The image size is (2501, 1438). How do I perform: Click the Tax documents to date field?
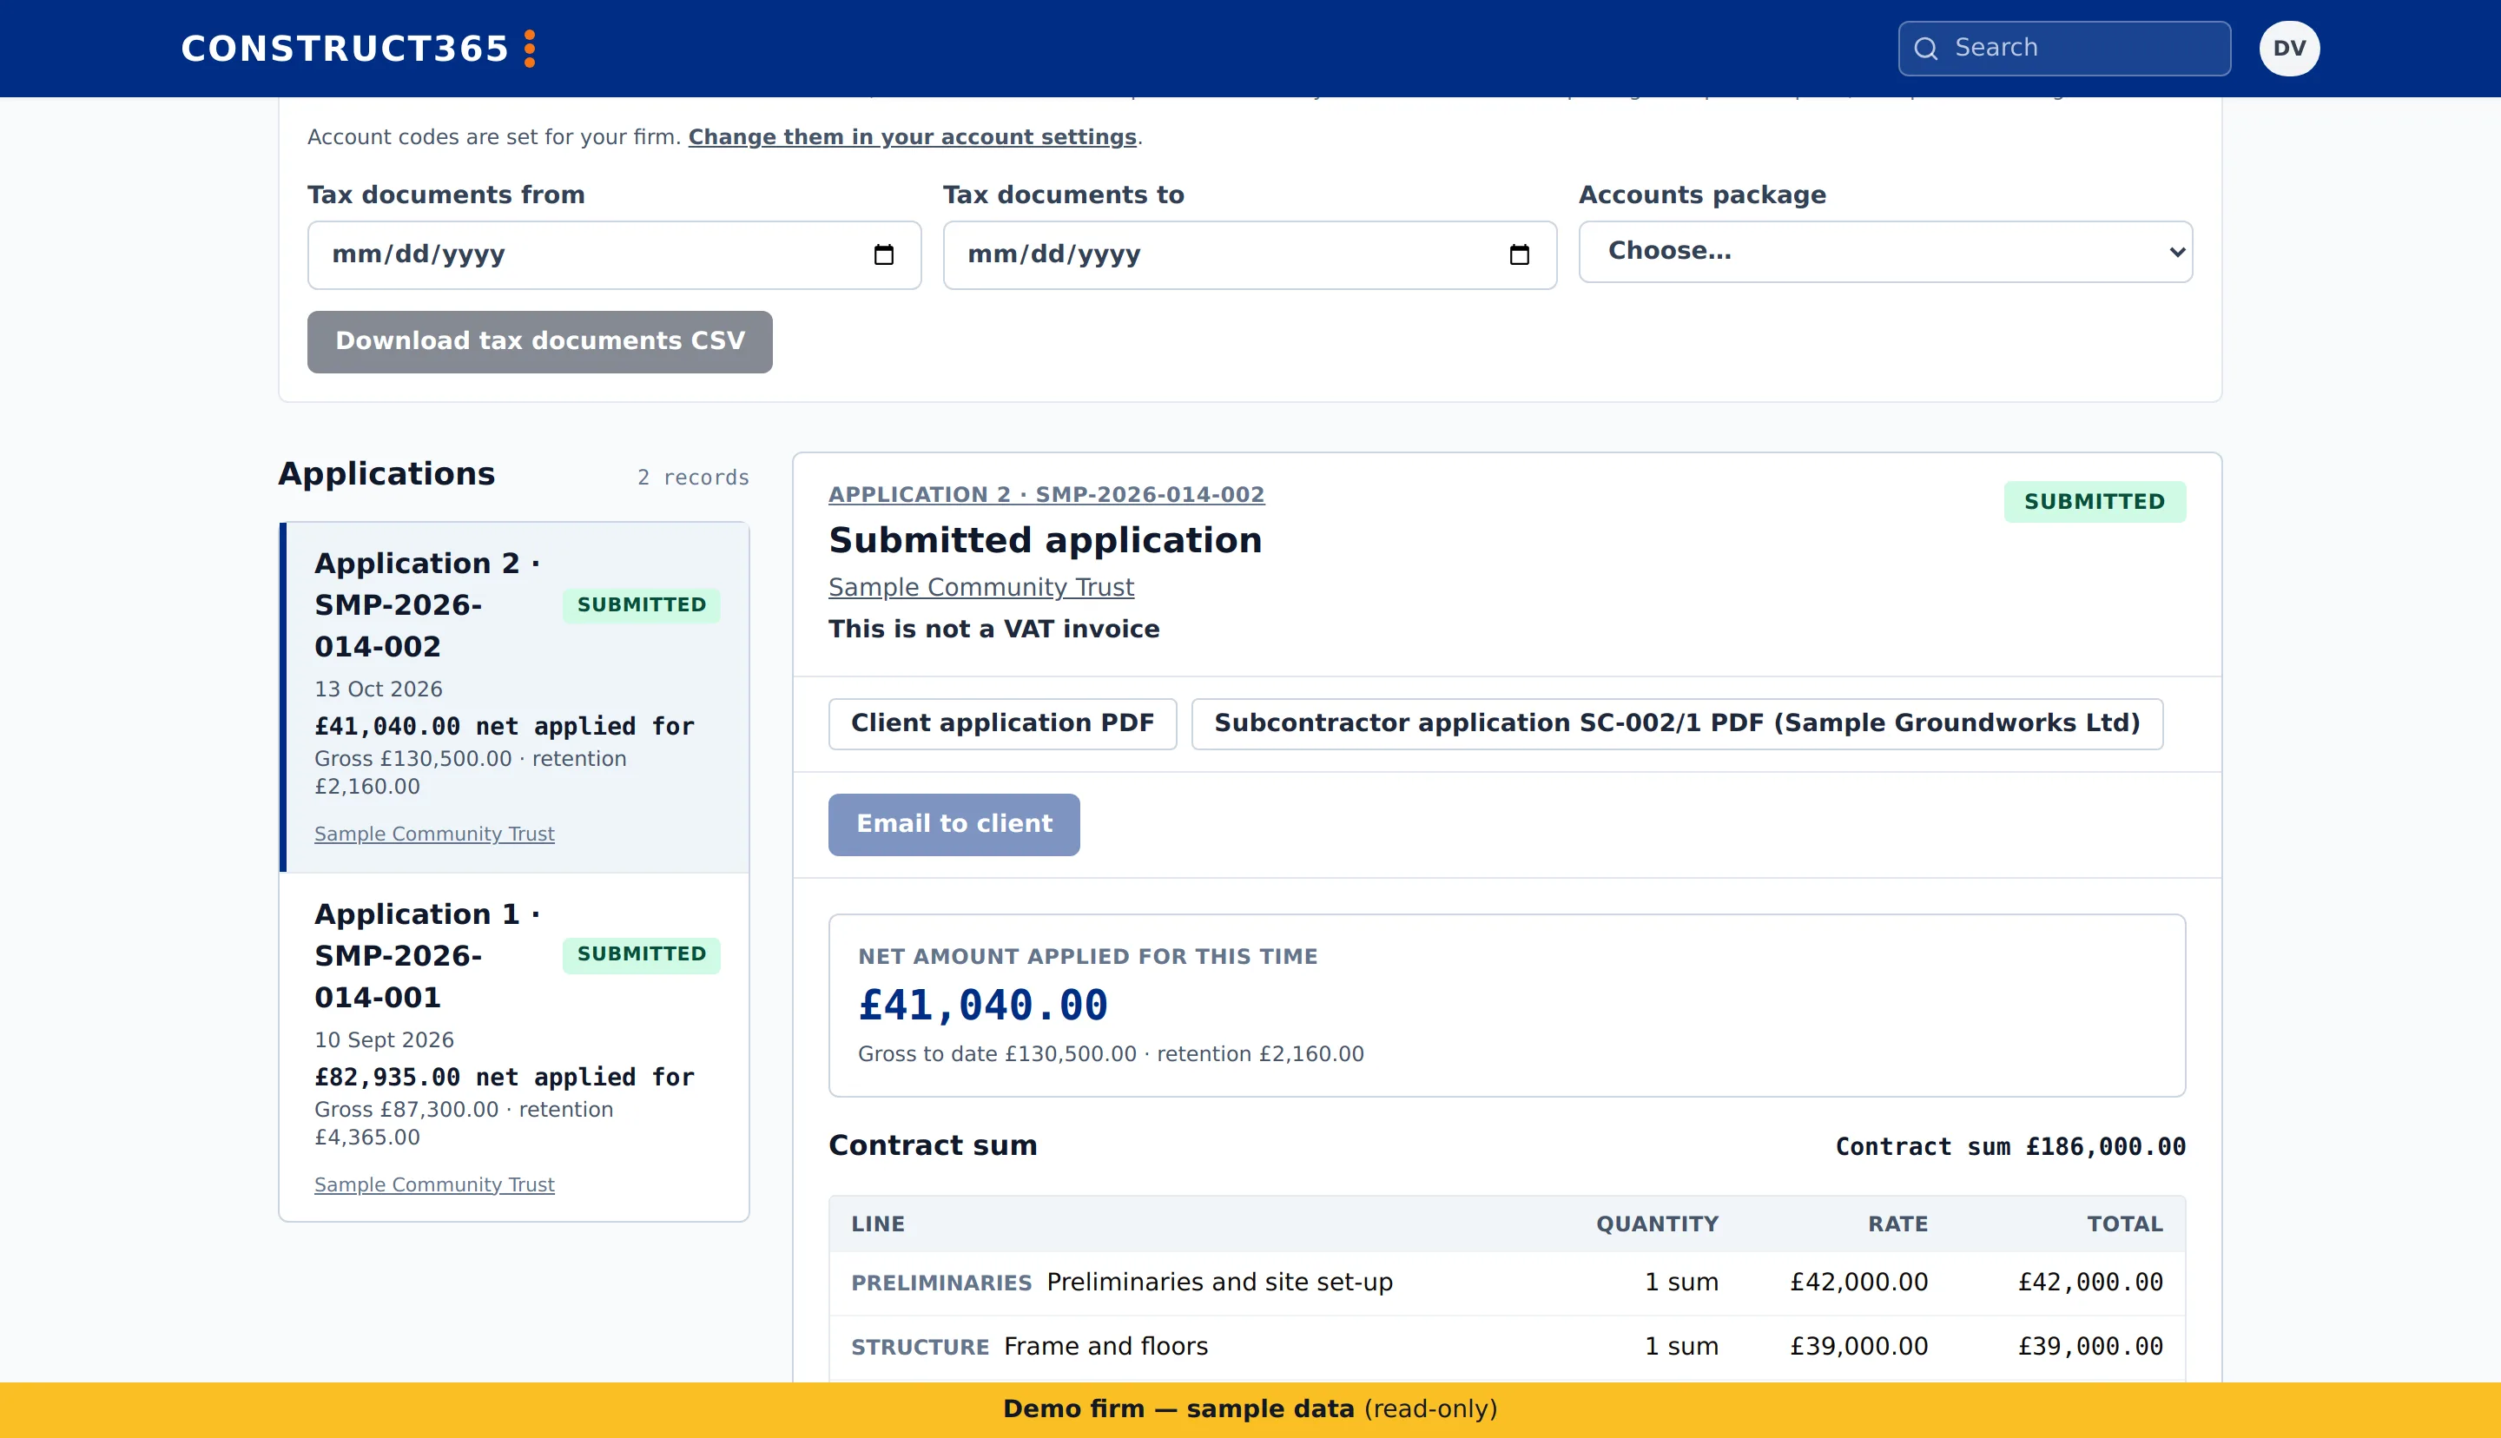[1250, 254]
